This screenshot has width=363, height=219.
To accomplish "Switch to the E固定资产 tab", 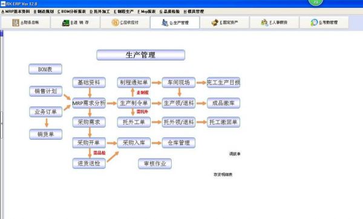I will (x=224, y=22).
